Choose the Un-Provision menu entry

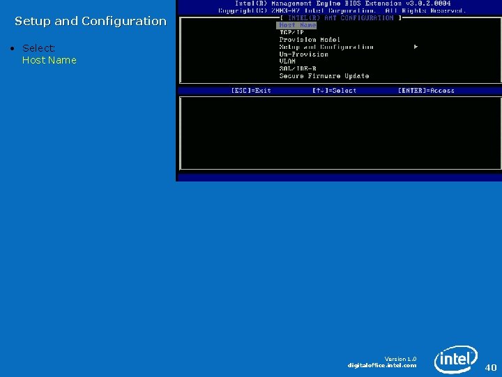pyautogui.click(x=303, y=54)
